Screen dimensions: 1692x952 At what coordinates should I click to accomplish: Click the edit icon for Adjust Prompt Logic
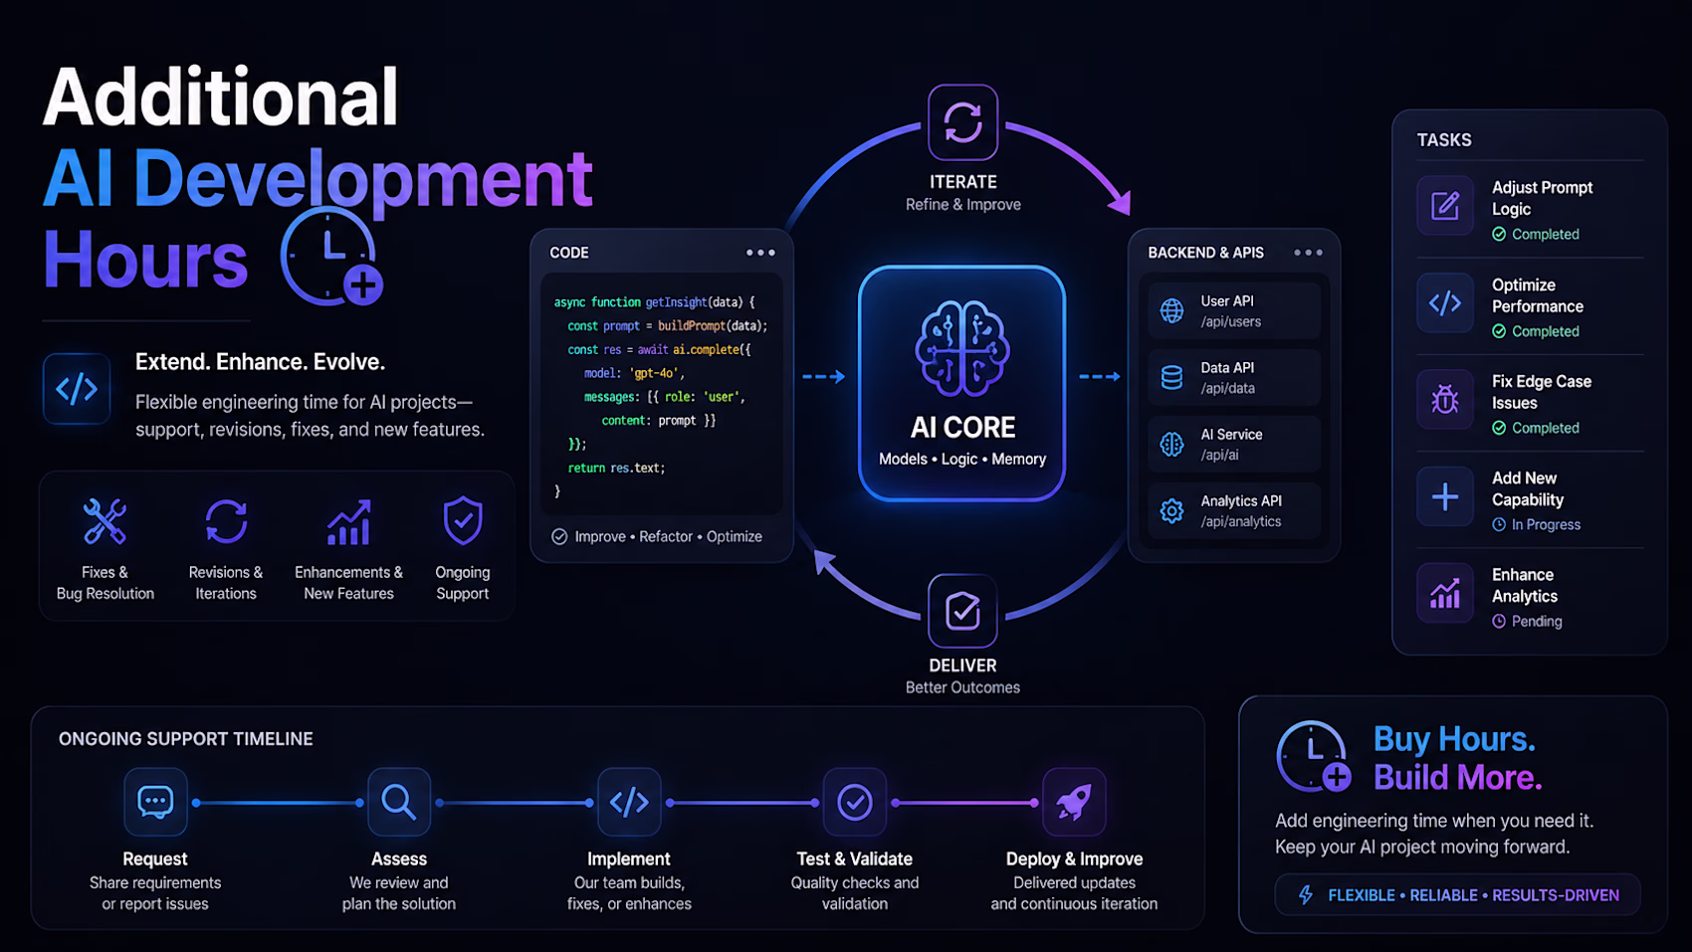pyautogui.click(x=1445, y=206)
